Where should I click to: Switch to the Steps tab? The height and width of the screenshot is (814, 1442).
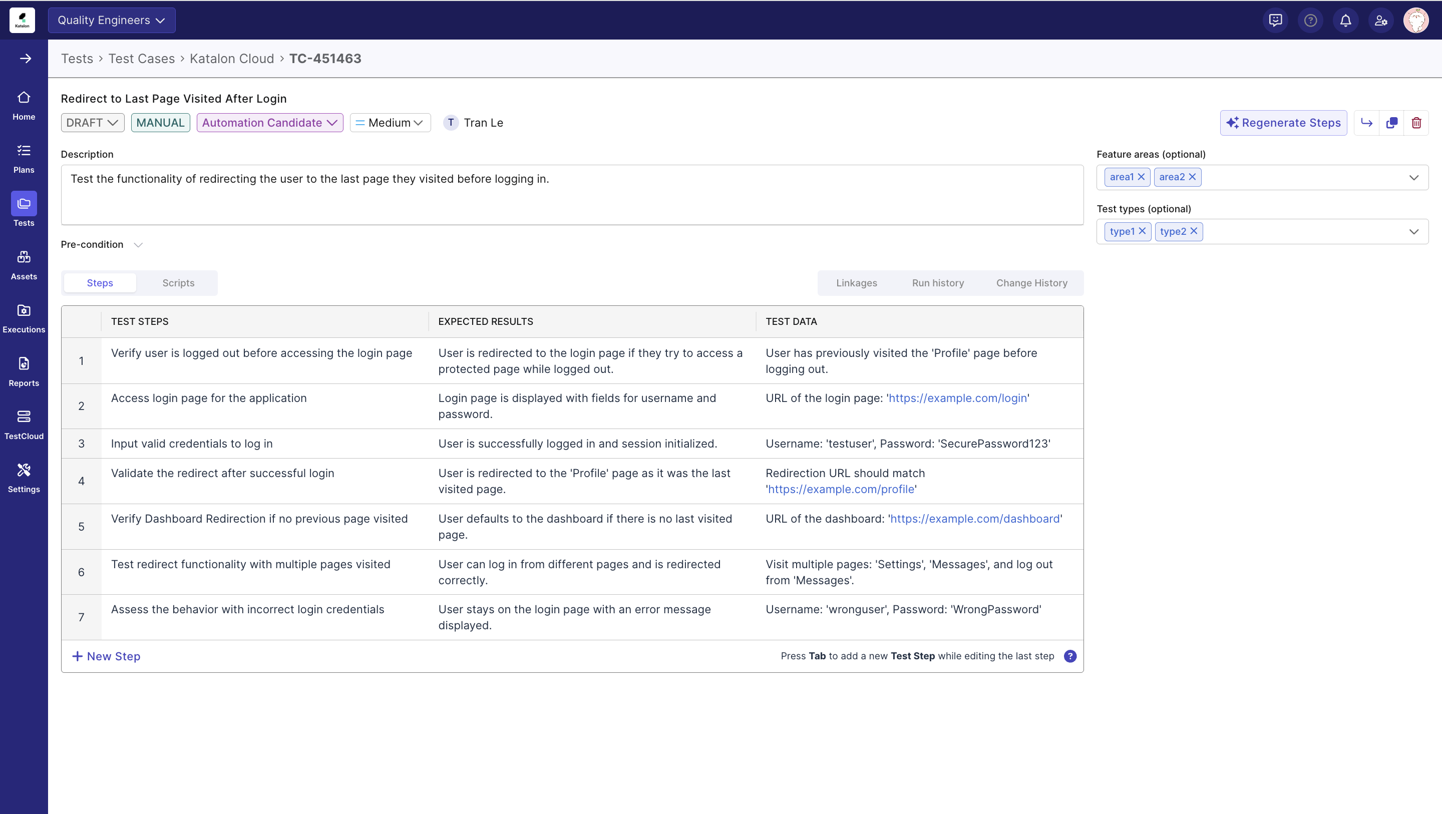pos(100,283)
